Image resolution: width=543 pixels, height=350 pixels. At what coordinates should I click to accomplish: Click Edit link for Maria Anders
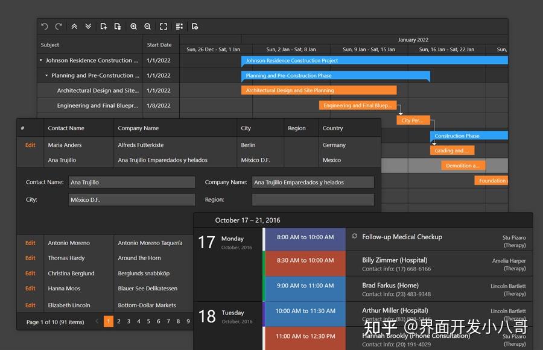[x=30, y=145]
